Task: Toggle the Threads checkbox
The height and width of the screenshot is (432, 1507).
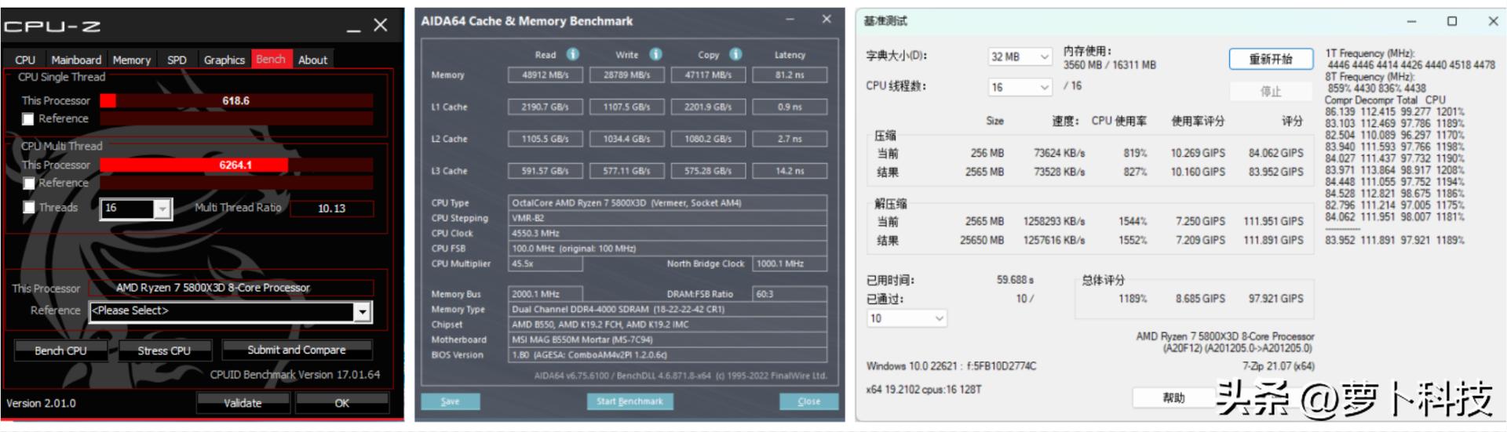Action: click(28, 208)
